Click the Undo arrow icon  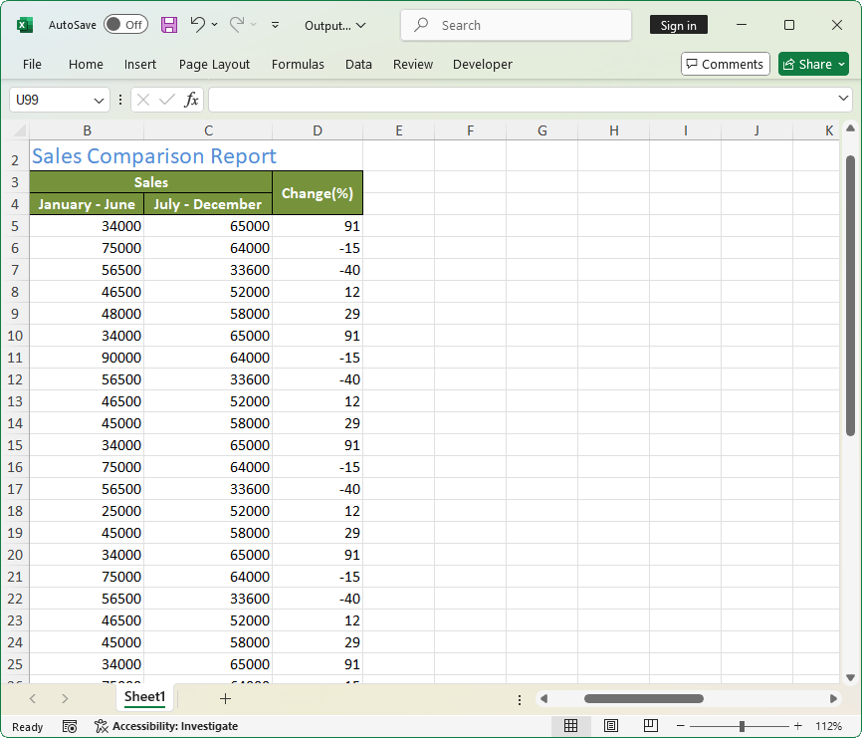[x=198, y=25]
